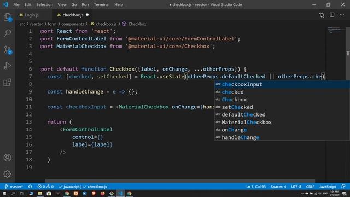Click the VS Code logo in title bar
Screen dimensions: 350x197
[x=5, y=4]
